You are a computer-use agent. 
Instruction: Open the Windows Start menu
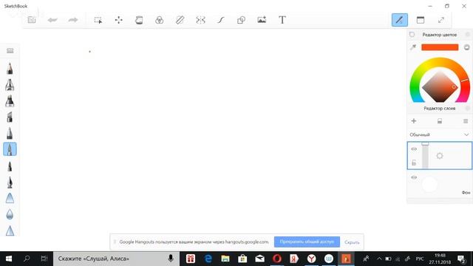point(9,259)
